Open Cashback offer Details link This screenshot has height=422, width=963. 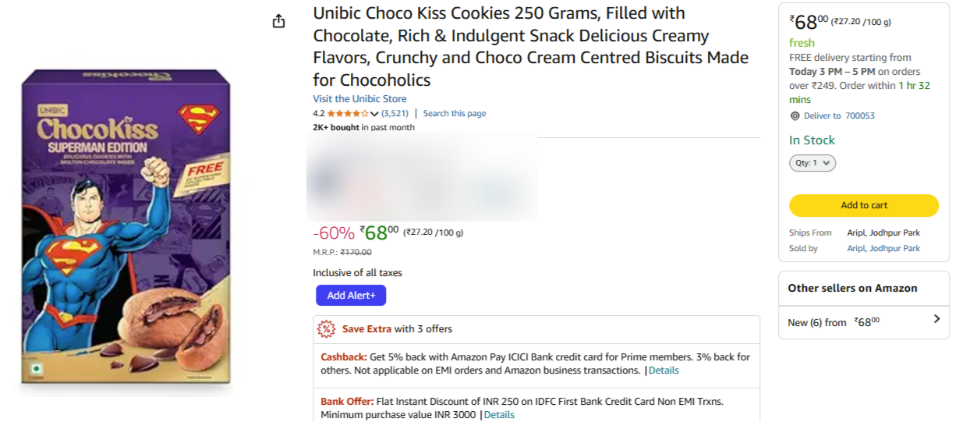coord(664,371)
